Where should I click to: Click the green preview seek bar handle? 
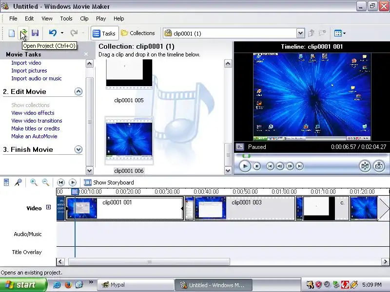tap(246, 156)
